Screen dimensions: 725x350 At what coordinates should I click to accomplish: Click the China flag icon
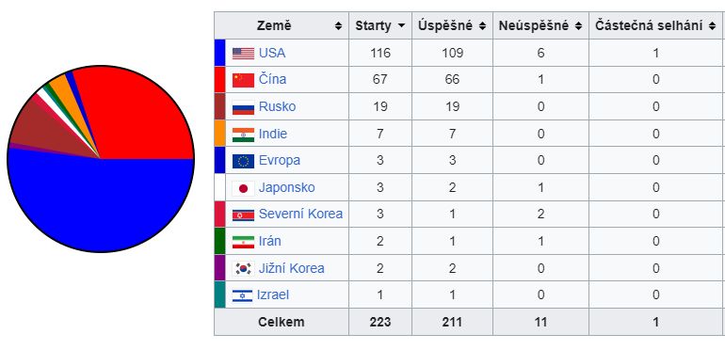tap(243, 80)
